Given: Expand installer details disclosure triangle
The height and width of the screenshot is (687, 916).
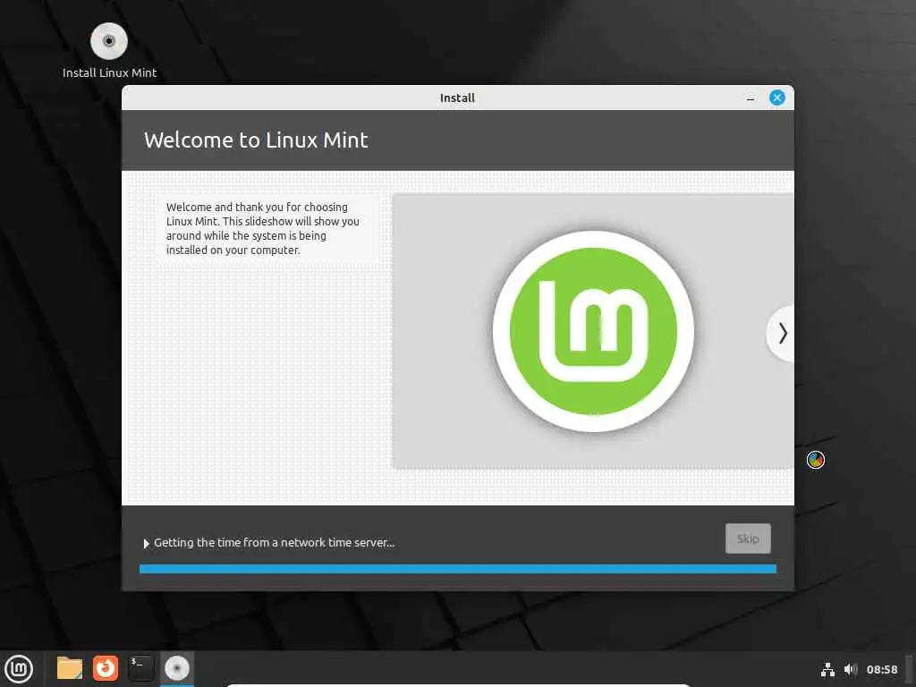Looking at the screenshot, I should (146, 543).
